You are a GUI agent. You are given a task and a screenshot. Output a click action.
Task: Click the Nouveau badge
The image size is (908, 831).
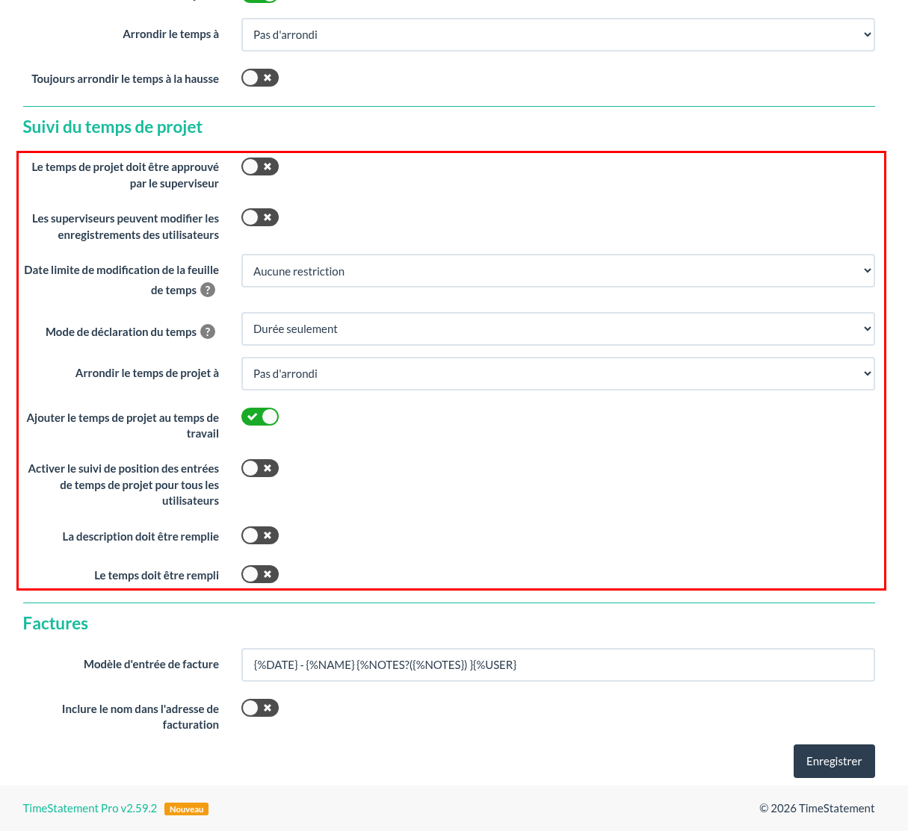[x=186, y=809]
